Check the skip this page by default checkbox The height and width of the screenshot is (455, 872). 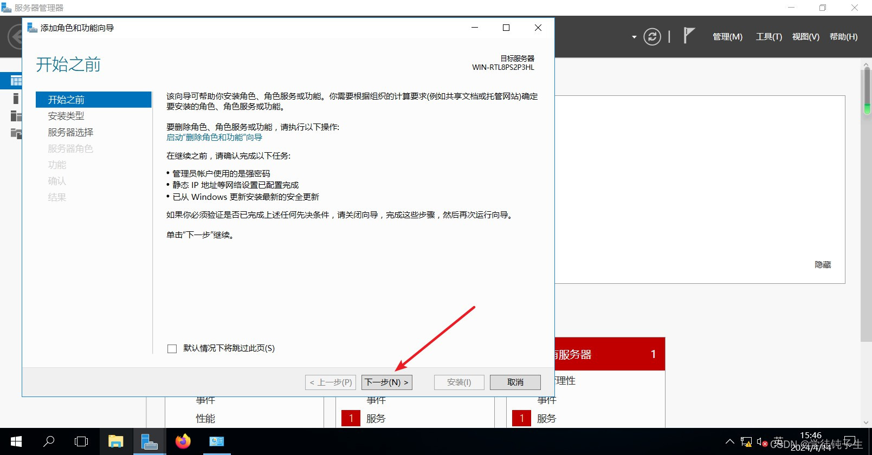[172, 349]
